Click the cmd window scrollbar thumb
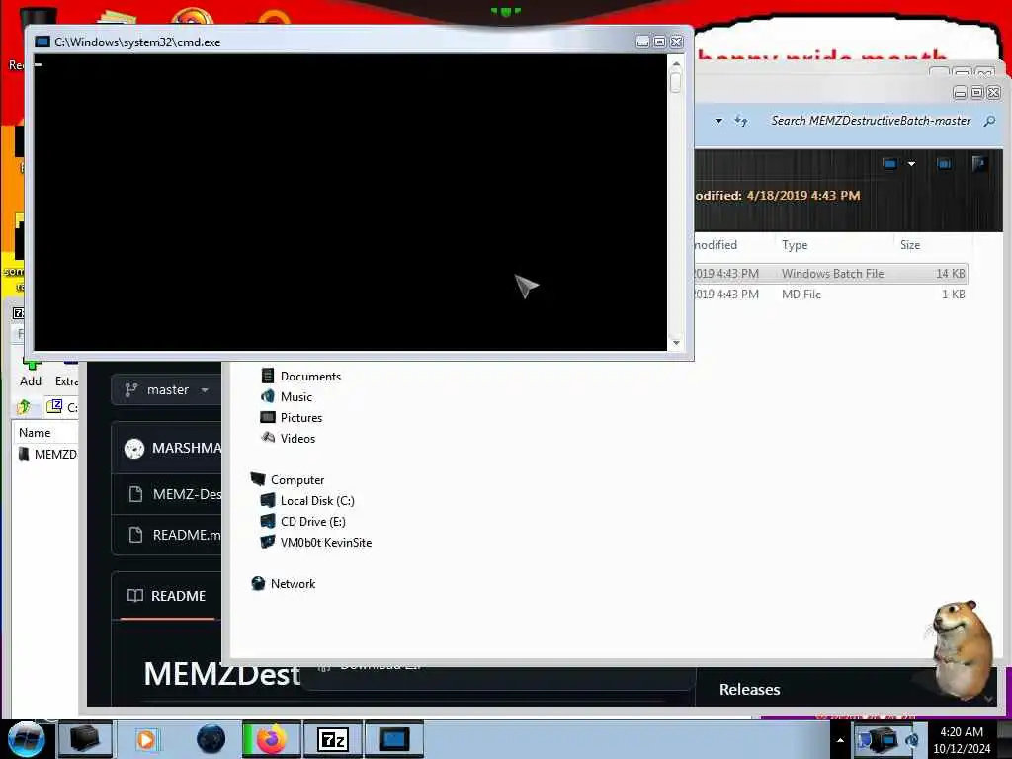Screen dimensions: 1012x759 676,82
